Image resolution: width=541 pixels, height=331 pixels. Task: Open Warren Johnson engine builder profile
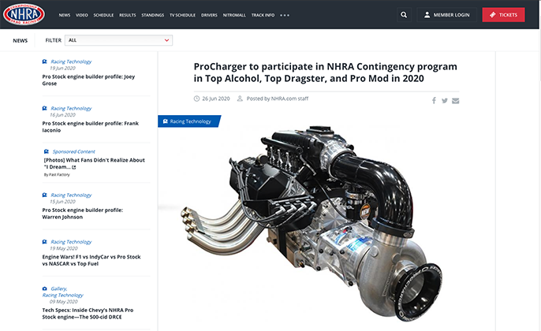(83, 214)
